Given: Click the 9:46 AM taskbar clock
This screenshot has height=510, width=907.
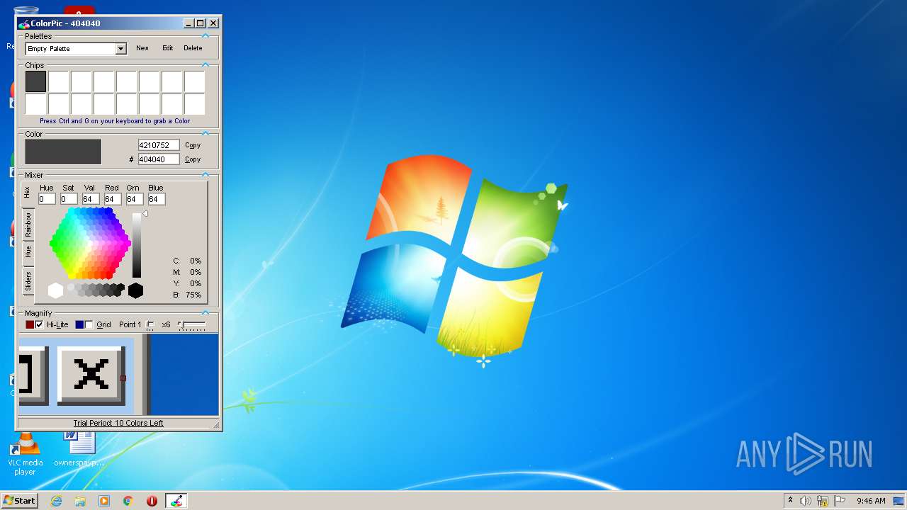Looking at the screenshot, I should [x=871, y=501].
